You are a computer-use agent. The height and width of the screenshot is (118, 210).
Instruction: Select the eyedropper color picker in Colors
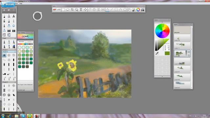pos(157,53)
